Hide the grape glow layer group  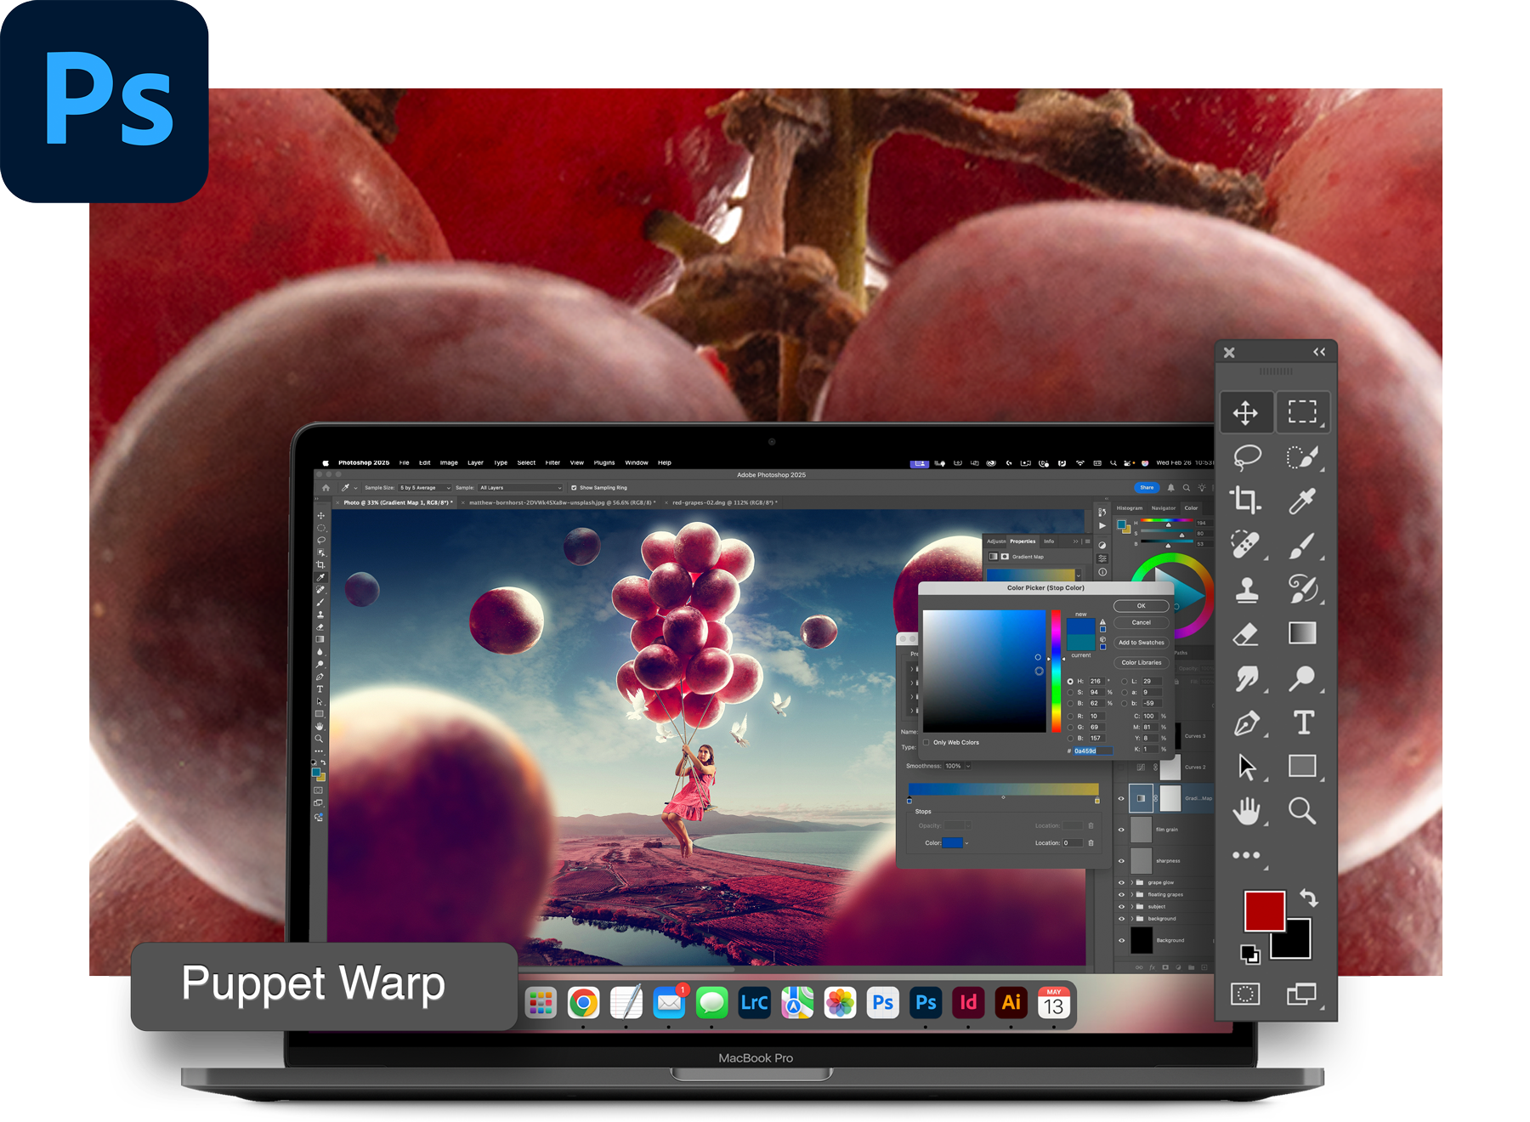coord(1121,882)
